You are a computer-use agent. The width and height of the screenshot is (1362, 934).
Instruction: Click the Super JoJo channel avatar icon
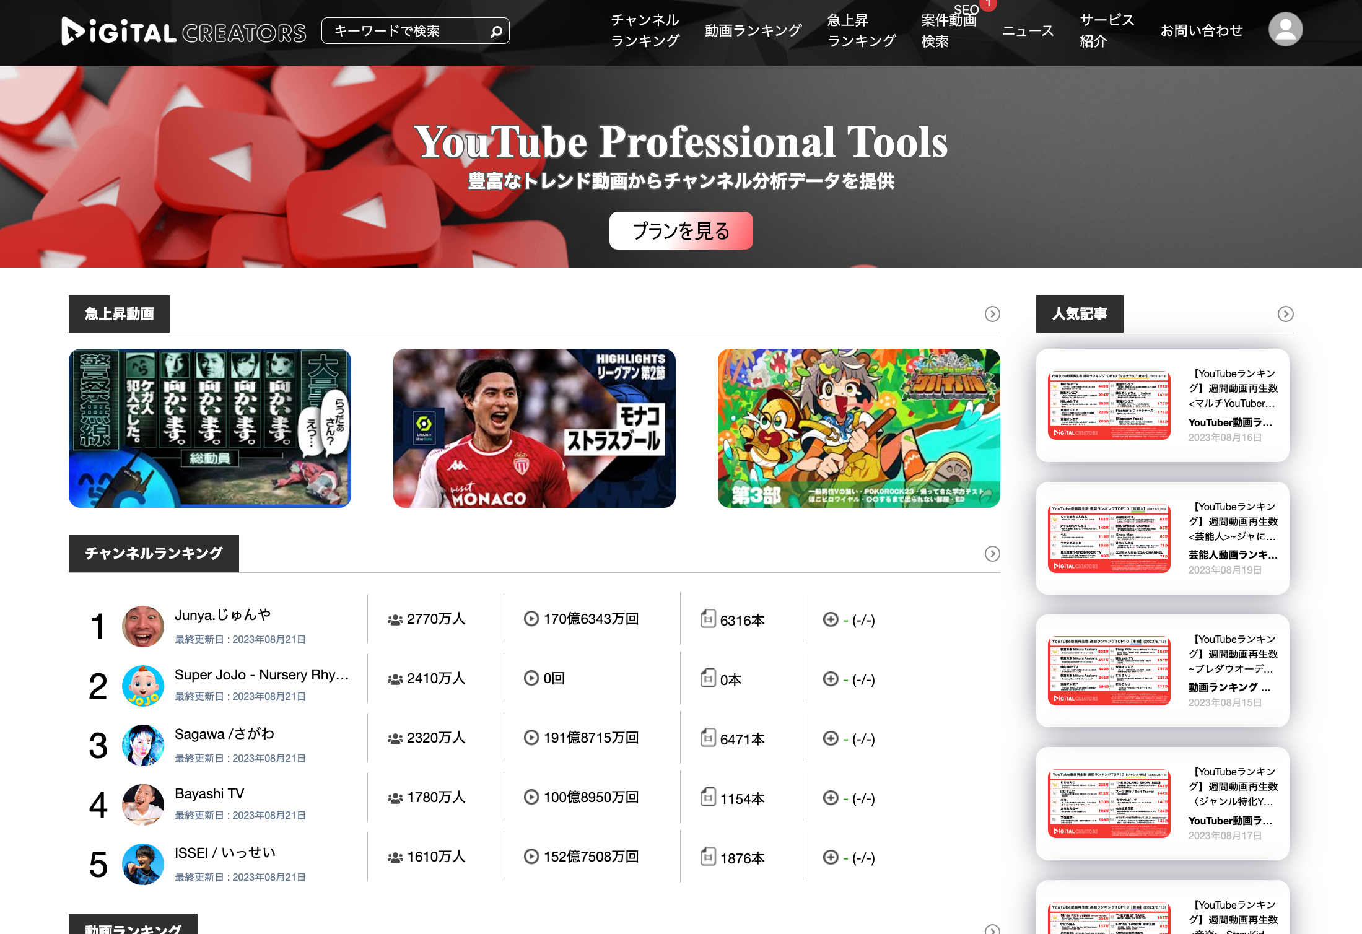click(143, 686)
